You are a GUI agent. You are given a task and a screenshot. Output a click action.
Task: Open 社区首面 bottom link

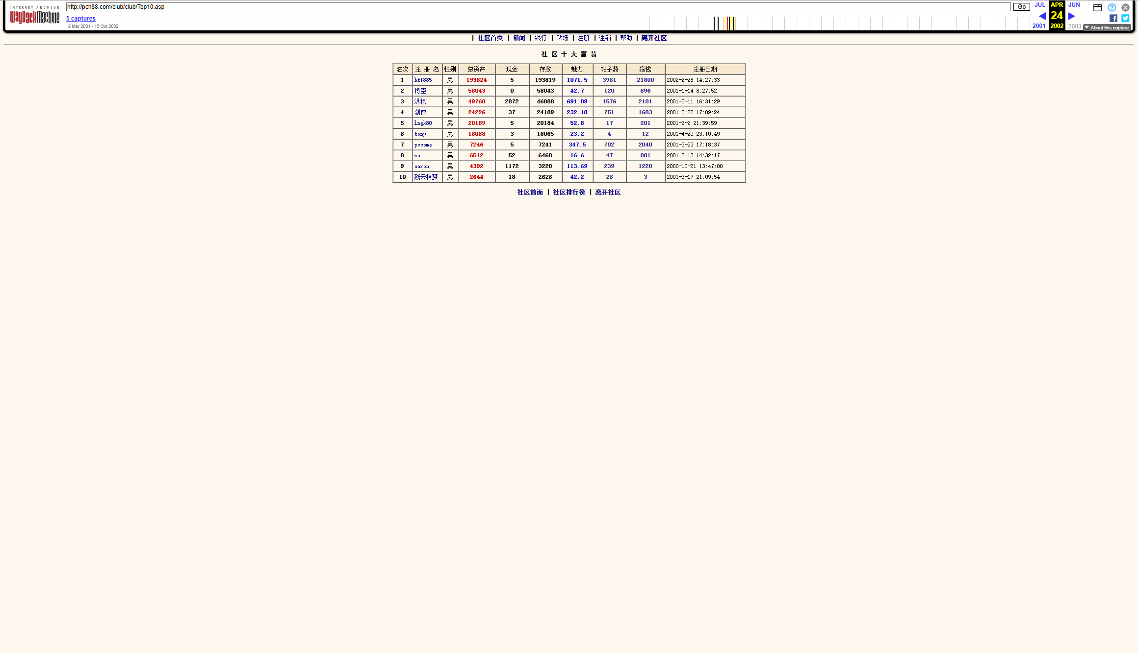click(x=530, y=192)
